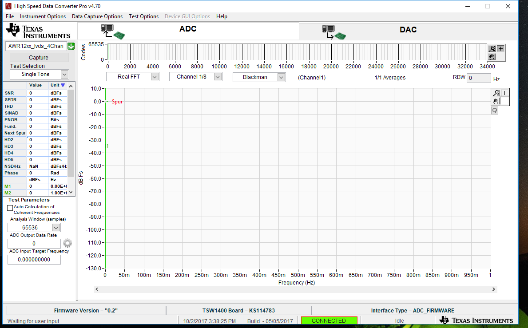The width and height of the screenshot is (528, 328).
Task: Open zoom tool on Codes overview graph
Action: [x=492, y=49]
